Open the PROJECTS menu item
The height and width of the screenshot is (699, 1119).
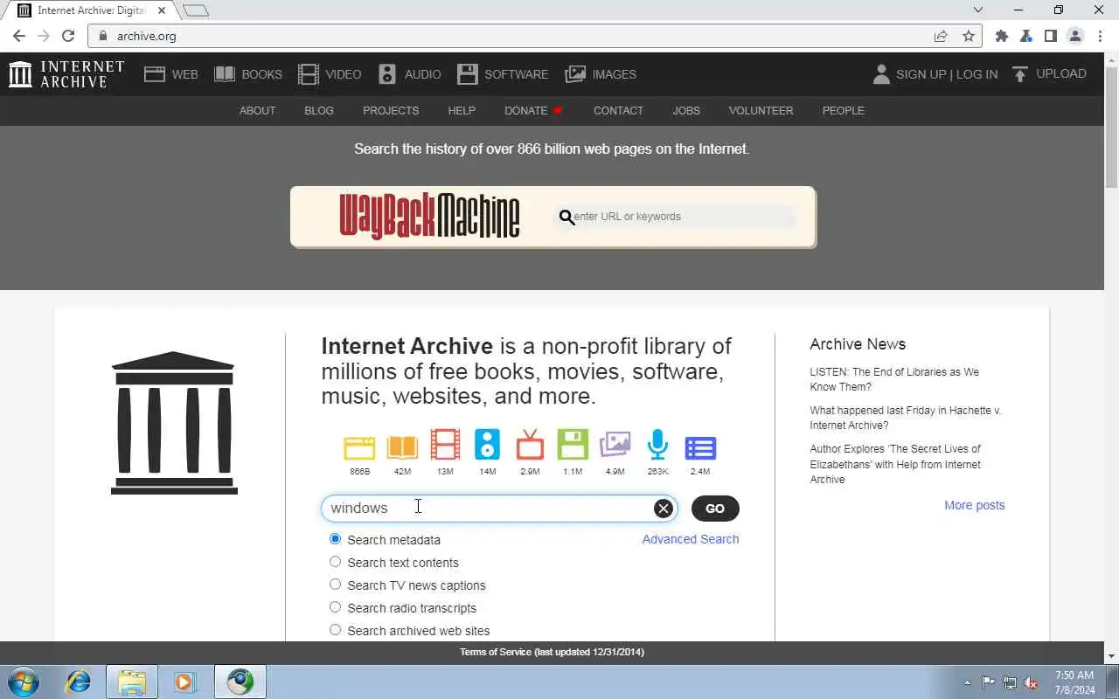coord(391,111)
